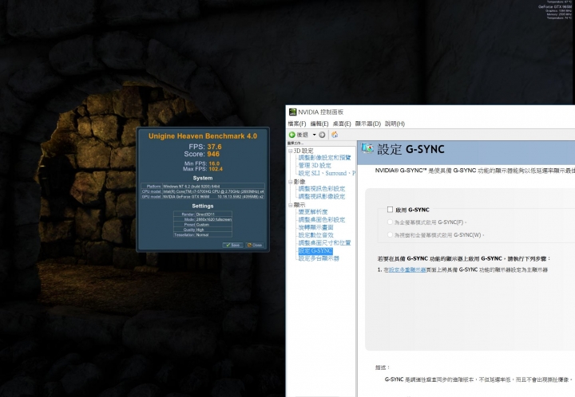Click the green Back arrow button
575x397 pixels.
tap(292, 135)
